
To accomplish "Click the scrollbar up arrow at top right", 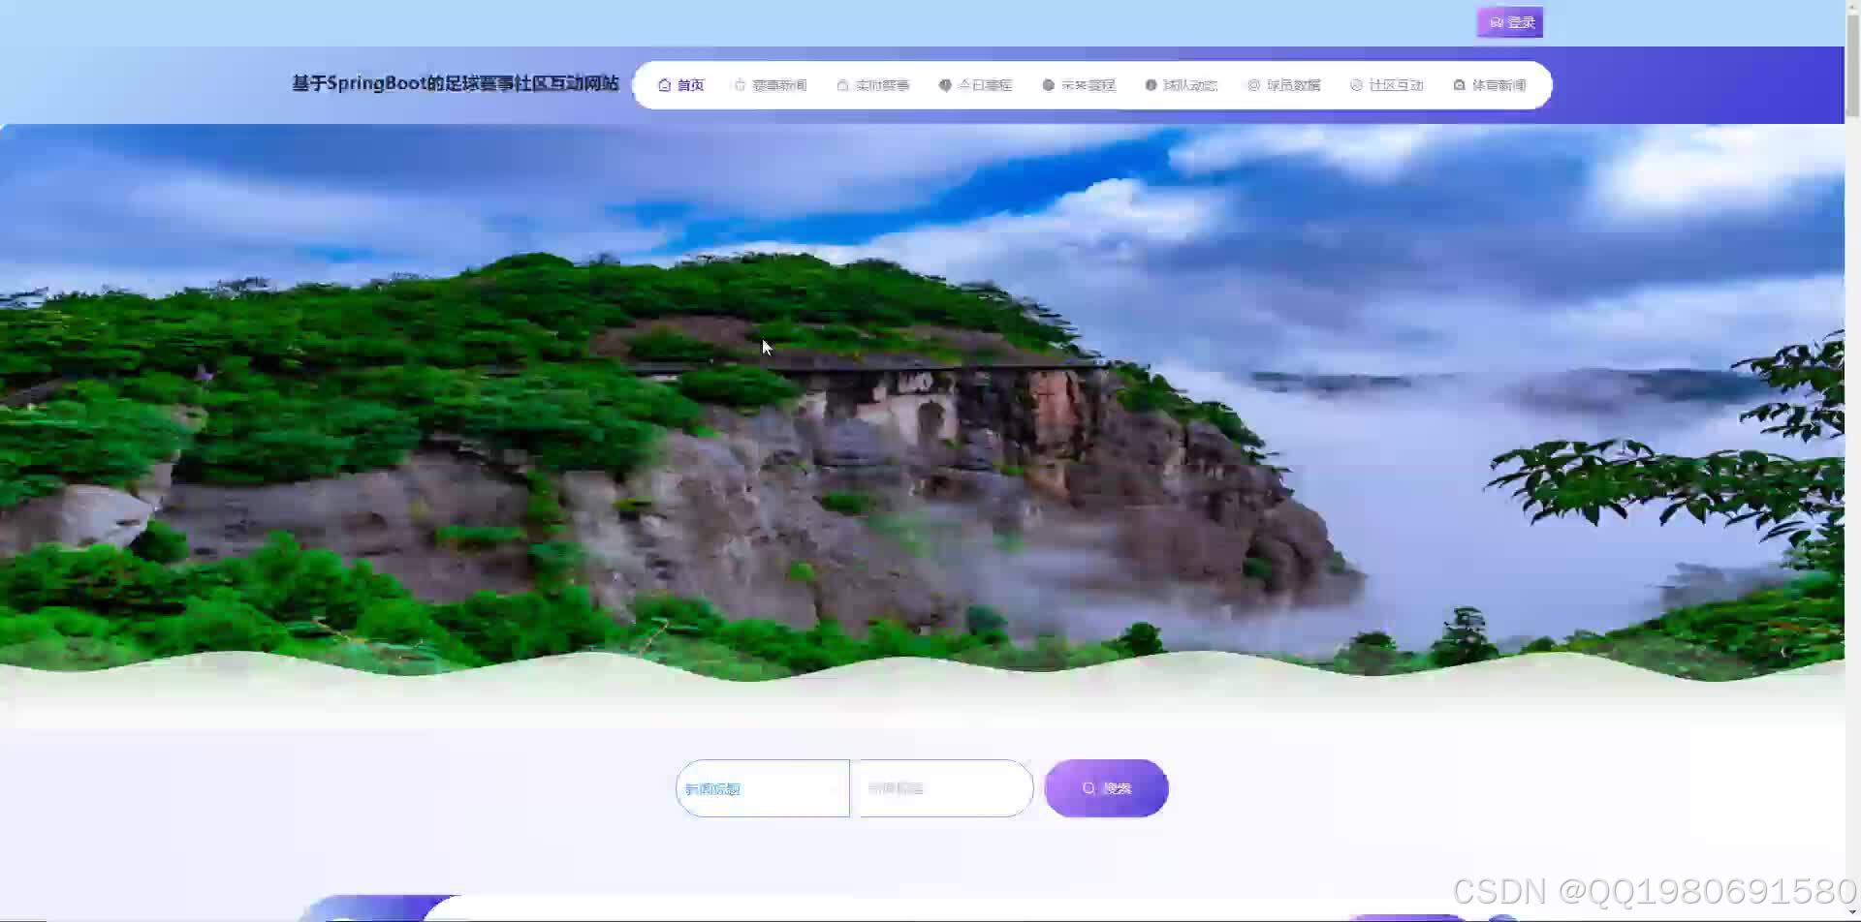I will [x=1852, y=7].
